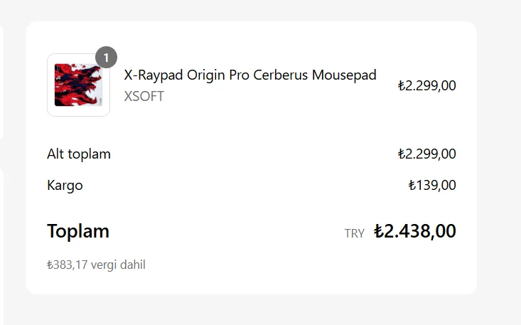Click the TRY currency code
Screen dimensions: 521x325
pyautogui.click(x=354, y=233)
